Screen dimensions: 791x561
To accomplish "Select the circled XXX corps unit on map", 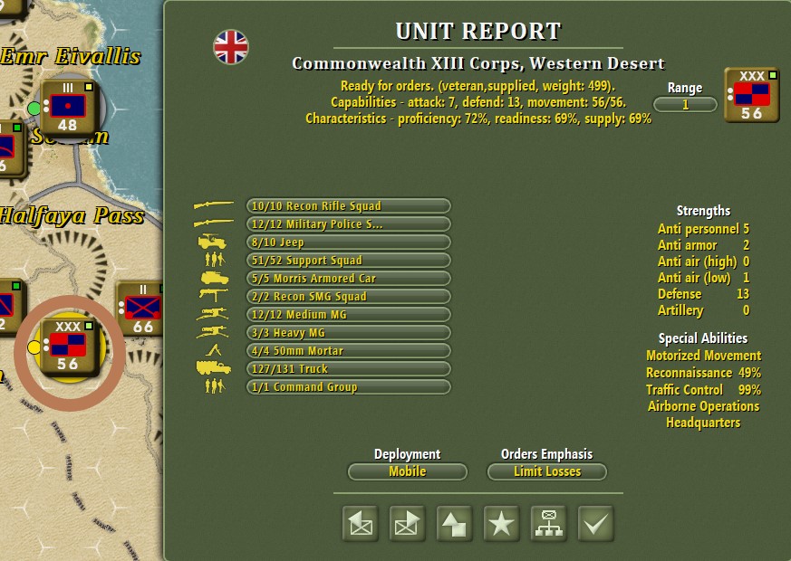I will point(68,347).
